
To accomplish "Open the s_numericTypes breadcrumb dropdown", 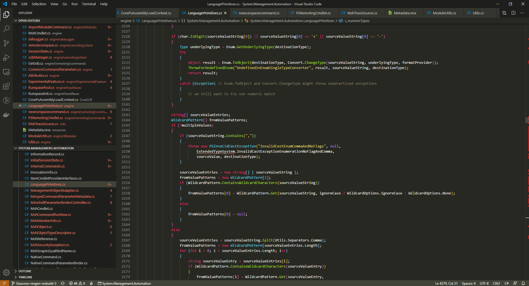I will (354, 21).
